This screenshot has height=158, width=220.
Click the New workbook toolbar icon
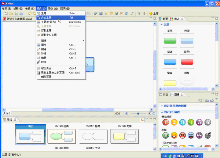pyautogui.click(x=6, y=14)
